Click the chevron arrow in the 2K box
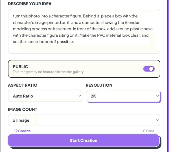171x152 pixels. 157,96
